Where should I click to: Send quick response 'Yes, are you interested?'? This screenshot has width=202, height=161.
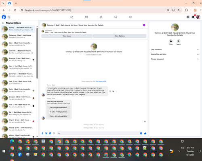pos(59,107)
